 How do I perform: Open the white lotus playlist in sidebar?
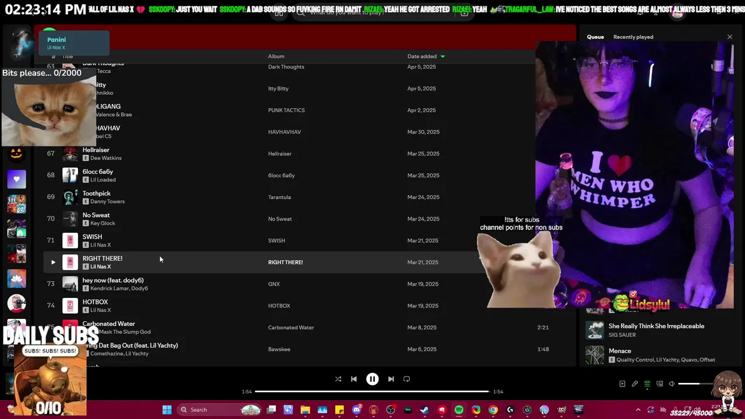(x=16, y=279)
